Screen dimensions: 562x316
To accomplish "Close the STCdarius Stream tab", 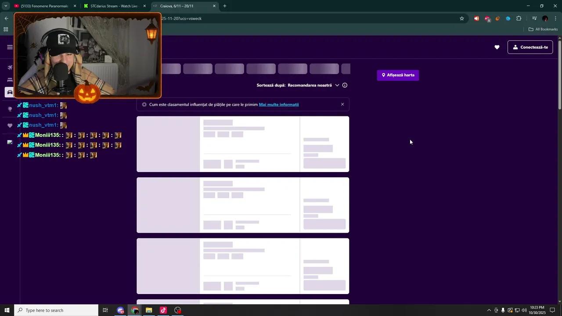I will tap(144, 6).
